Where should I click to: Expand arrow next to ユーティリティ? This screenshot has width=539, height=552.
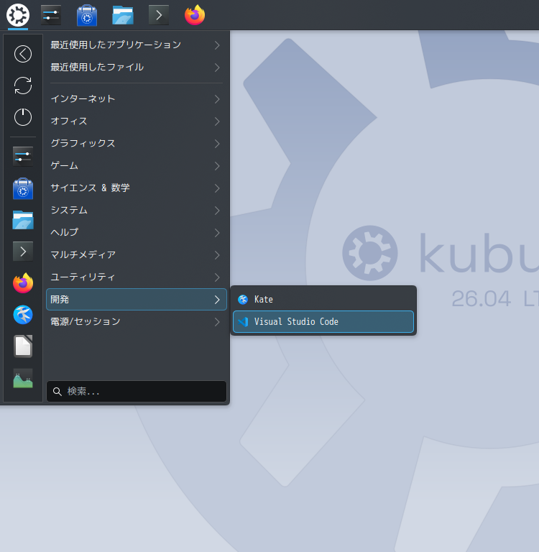click(x=217, y=277)
